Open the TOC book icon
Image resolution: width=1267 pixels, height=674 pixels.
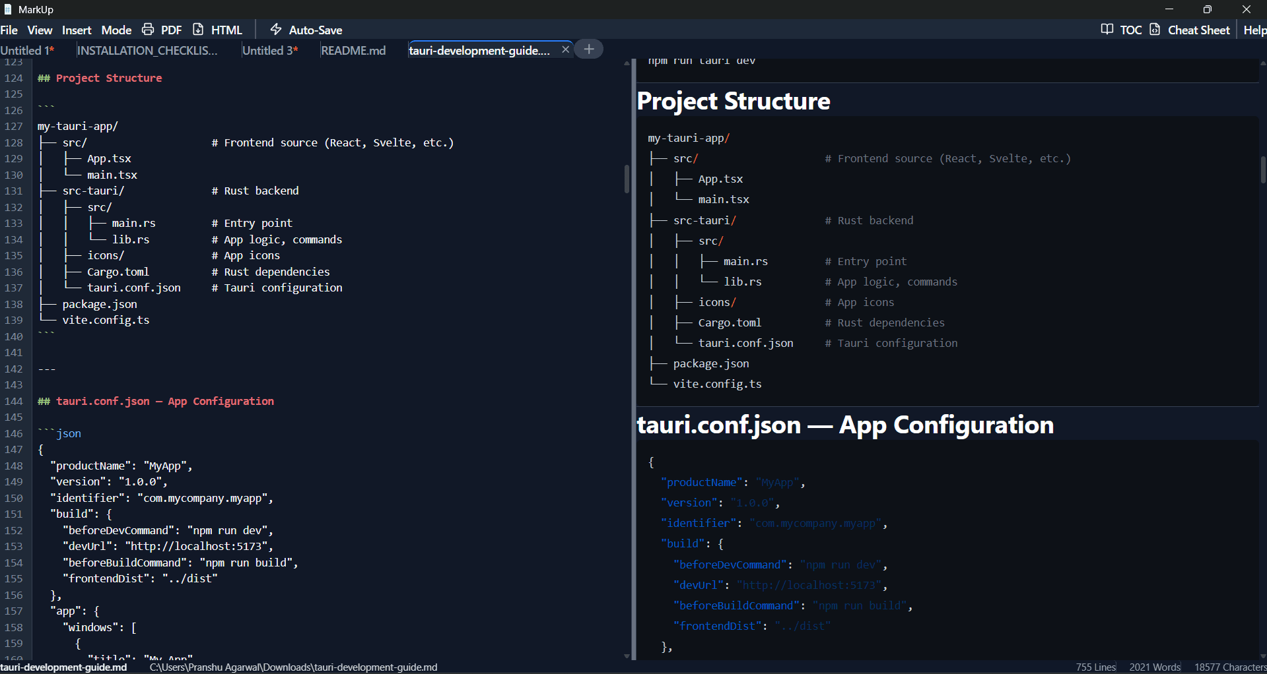click(x=1107, y=30)
